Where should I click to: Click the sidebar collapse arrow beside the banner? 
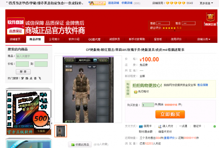point(52,123)
